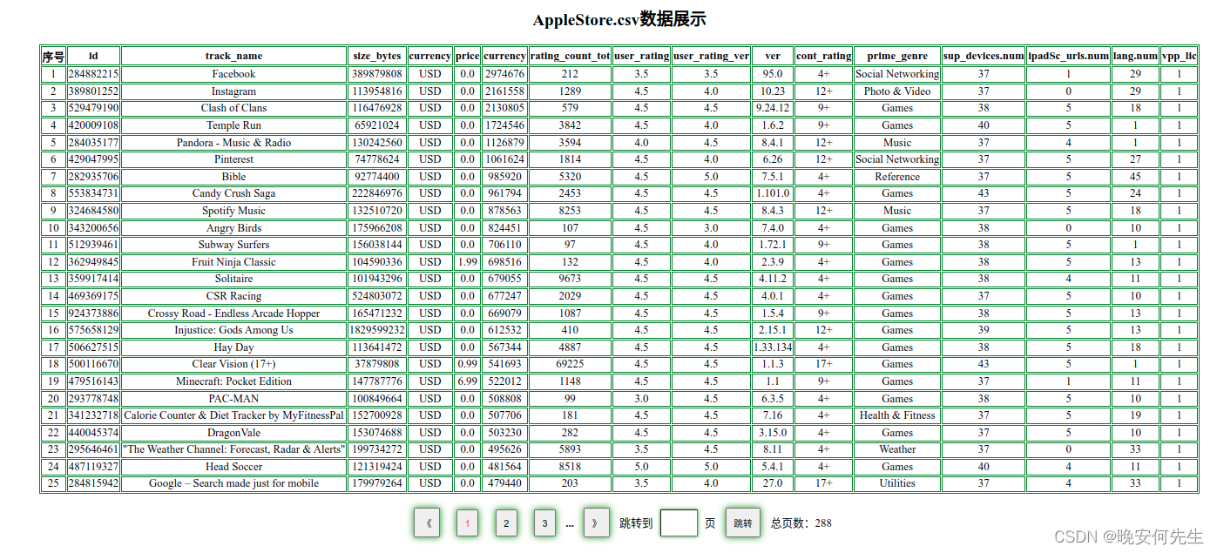This screenshot has width=1217, height=553.
Task: Click the 跳转 jump button
Action: coord(742,523)
